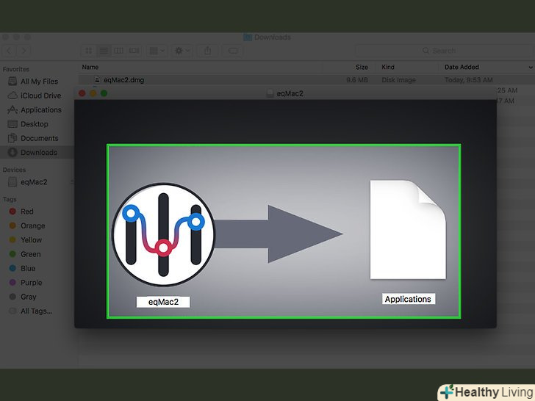Click the 9.6 MB size cell

click(x=357, y=80)
